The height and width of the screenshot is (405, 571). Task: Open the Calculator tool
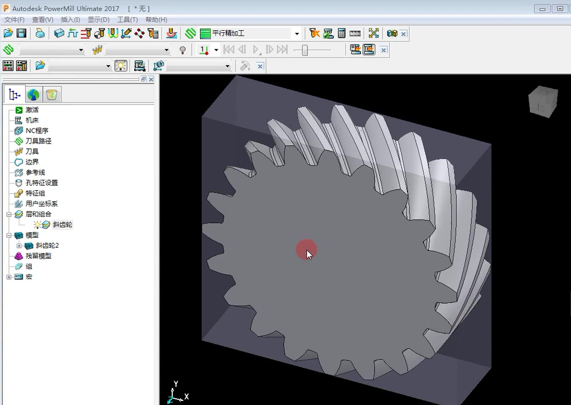tap(342, 33)
